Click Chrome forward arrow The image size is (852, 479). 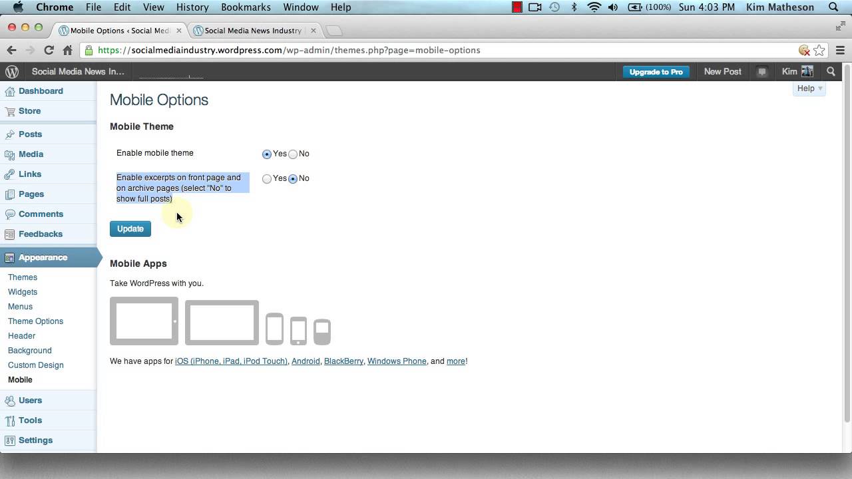click(x=30, y=50)
